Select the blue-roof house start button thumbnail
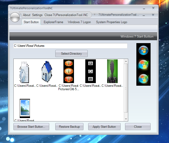Image resolution: width=169 pixels, height=143 pixels. 47,71
